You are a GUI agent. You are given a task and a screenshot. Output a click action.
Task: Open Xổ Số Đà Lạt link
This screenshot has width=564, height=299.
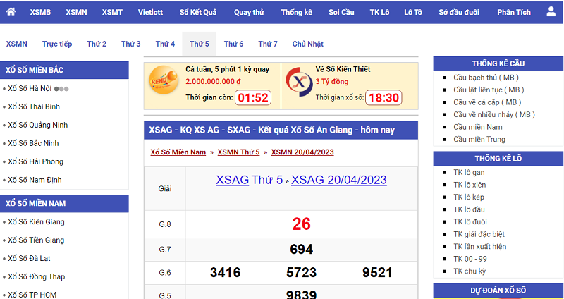pos(29,258)
